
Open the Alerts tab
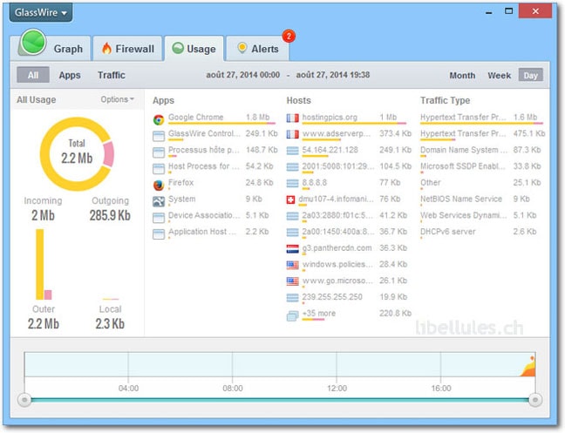pyautogui.click(x=257, y=48)
